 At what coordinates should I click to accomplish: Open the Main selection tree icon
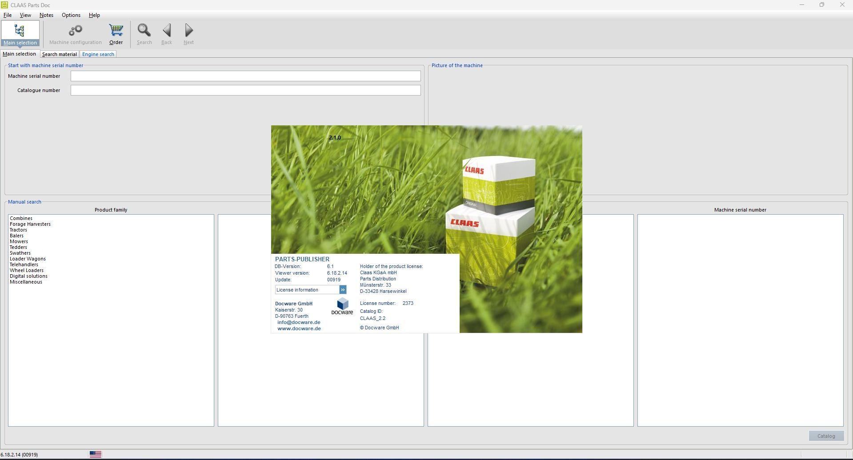(20, 34)
